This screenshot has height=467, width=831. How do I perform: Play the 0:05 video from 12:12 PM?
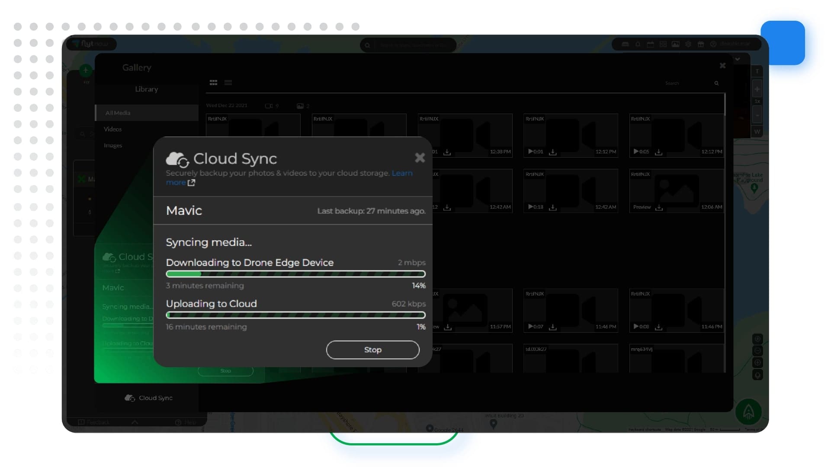coord(642,152)
